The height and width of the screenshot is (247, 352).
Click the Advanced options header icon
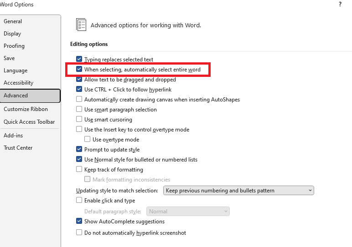tap(81, 25)
